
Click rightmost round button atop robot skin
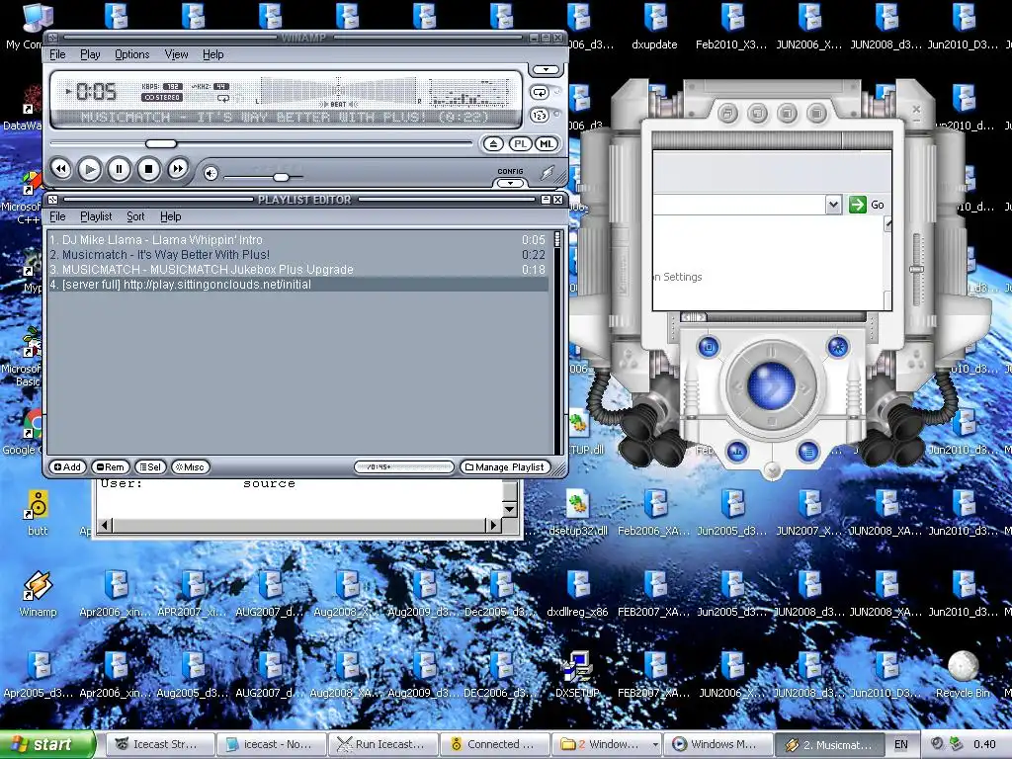(x=816, y=115)
